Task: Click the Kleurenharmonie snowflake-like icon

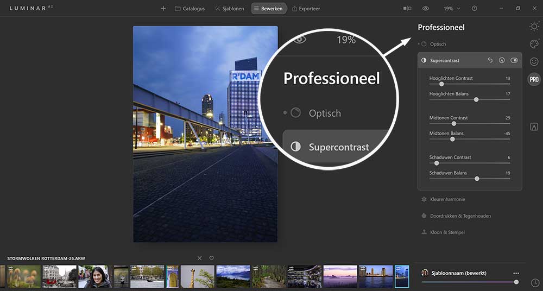Action: tap(424, 199)
